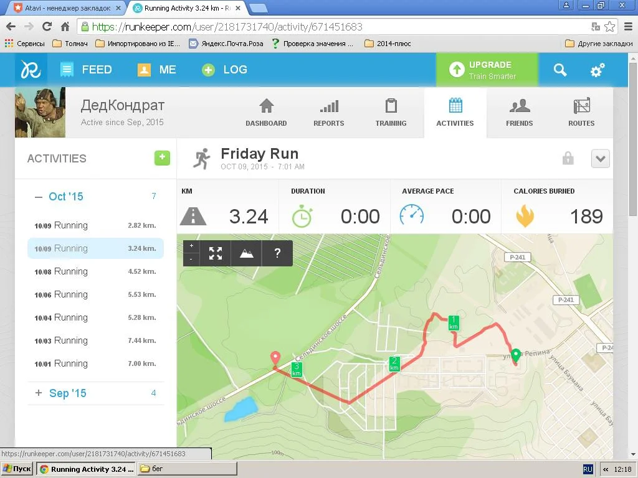This screenshot has height=478, width=638.
Task: Click the 3 km marker on route
Action: pos(297,370)
